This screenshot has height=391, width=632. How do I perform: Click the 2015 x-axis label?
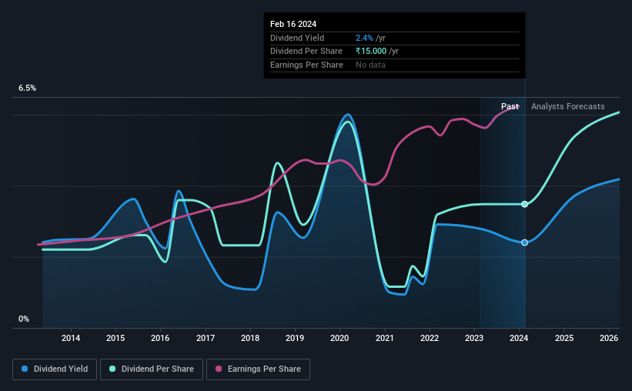click(115, 338)
